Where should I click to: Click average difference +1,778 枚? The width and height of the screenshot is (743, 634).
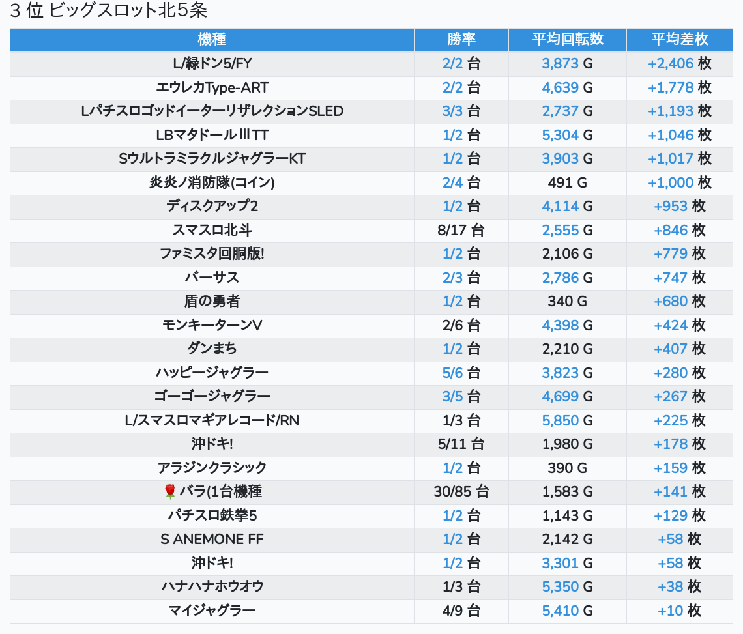[680, 88]
